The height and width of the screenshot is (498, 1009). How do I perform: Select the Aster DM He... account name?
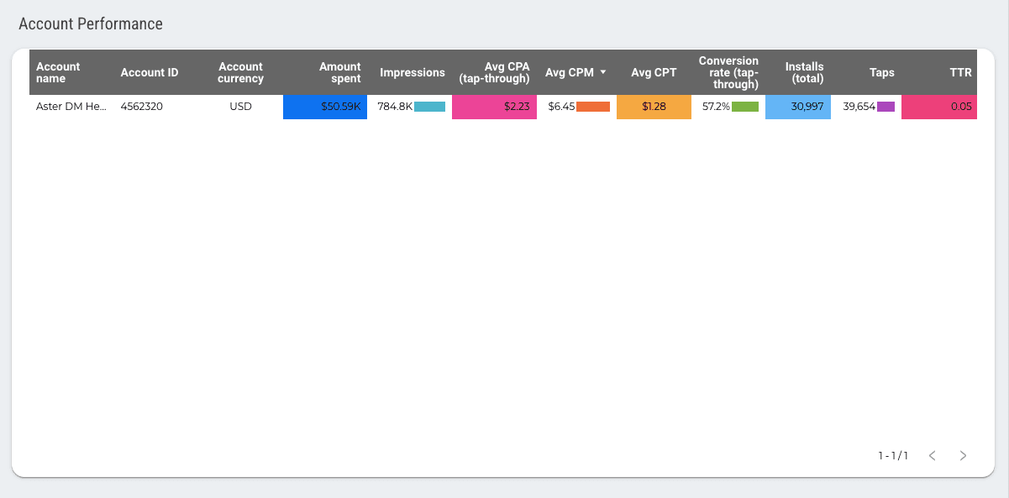tap(70, 107)
